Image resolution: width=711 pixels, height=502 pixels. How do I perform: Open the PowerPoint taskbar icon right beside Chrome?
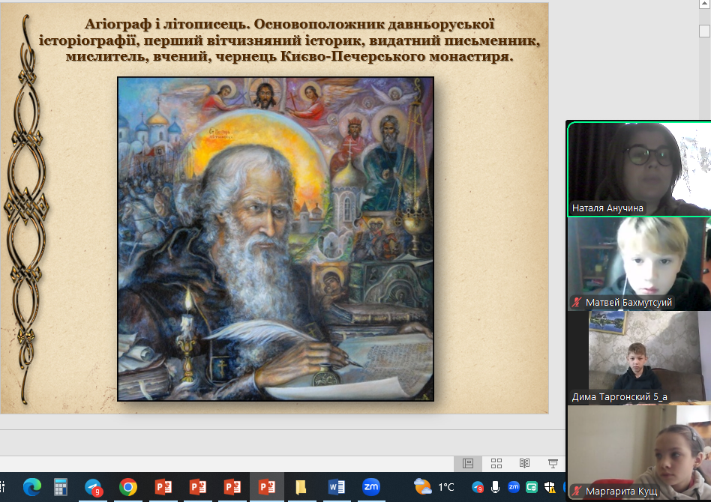click(163, 488)
